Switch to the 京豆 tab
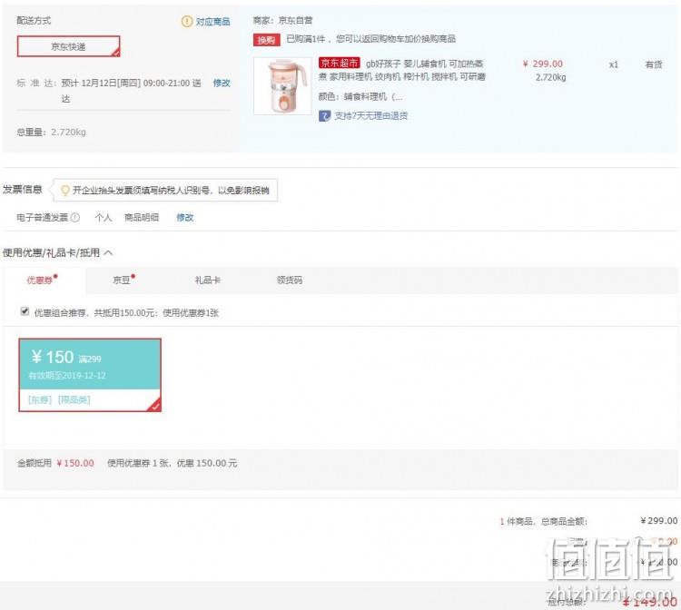The width and height of the screenshot is (681, 610). 123,280
